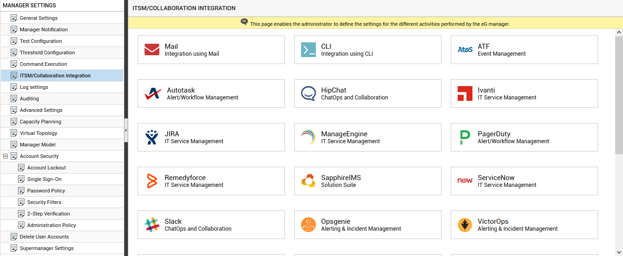623x256 pixels.
Task: Open Account Lockout settings
Action: (x=47, y=168)
